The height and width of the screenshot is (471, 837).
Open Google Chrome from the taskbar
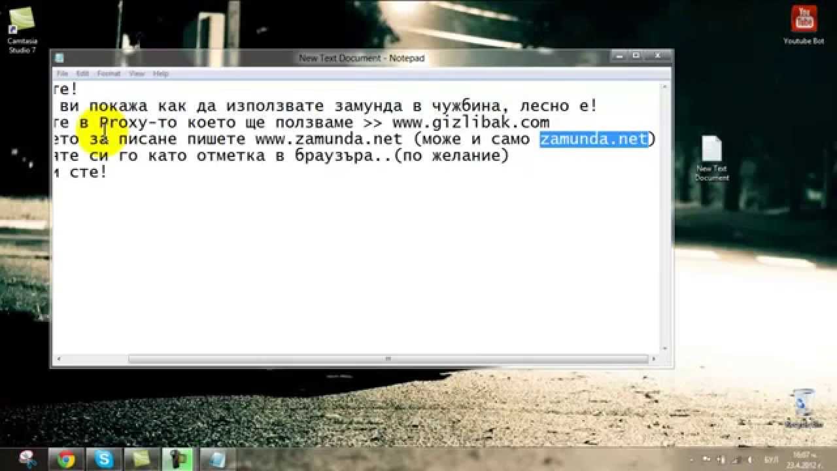pos(66,459)
